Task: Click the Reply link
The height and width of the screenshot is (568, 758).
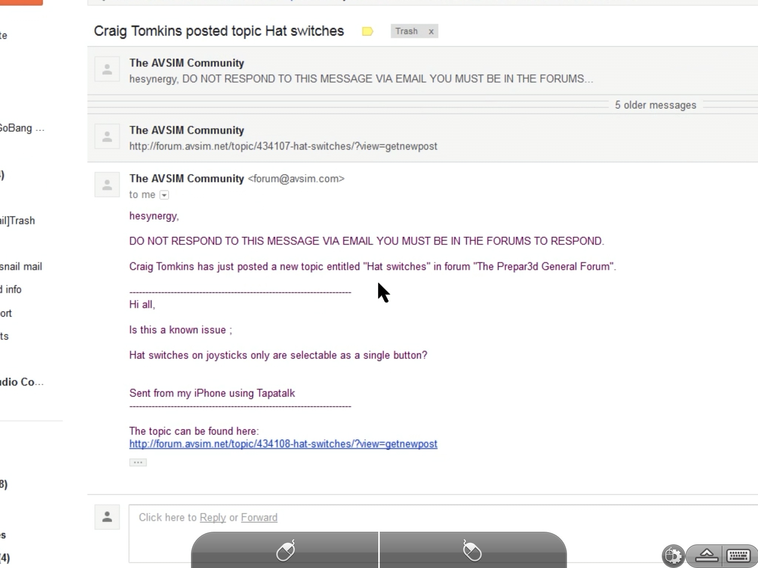Action: pos(213,517)
